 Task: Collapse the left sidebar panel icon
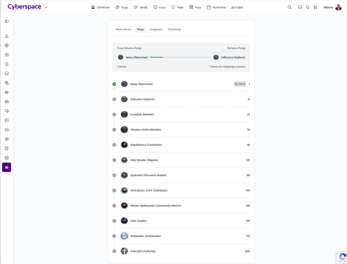[6, 21]
